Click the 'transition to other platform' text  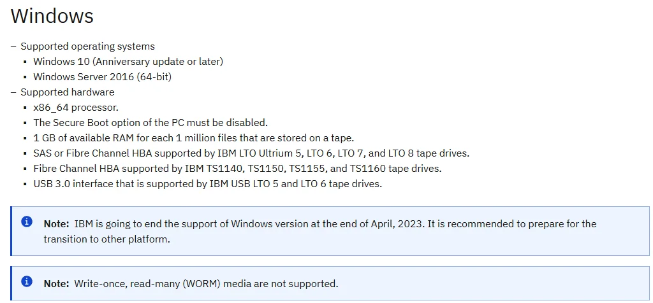[x=107, y=239]
